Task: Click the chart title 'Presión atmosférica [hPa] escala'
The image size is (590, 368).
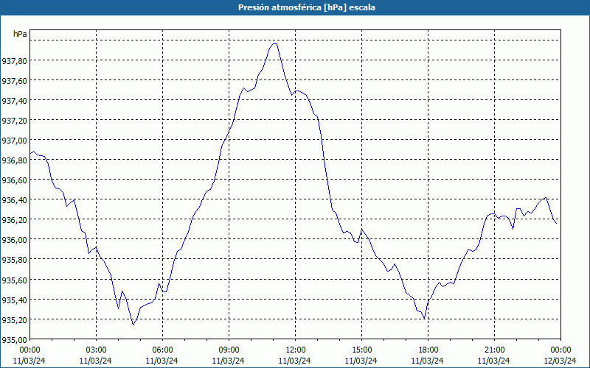Action: click(306, 7)
